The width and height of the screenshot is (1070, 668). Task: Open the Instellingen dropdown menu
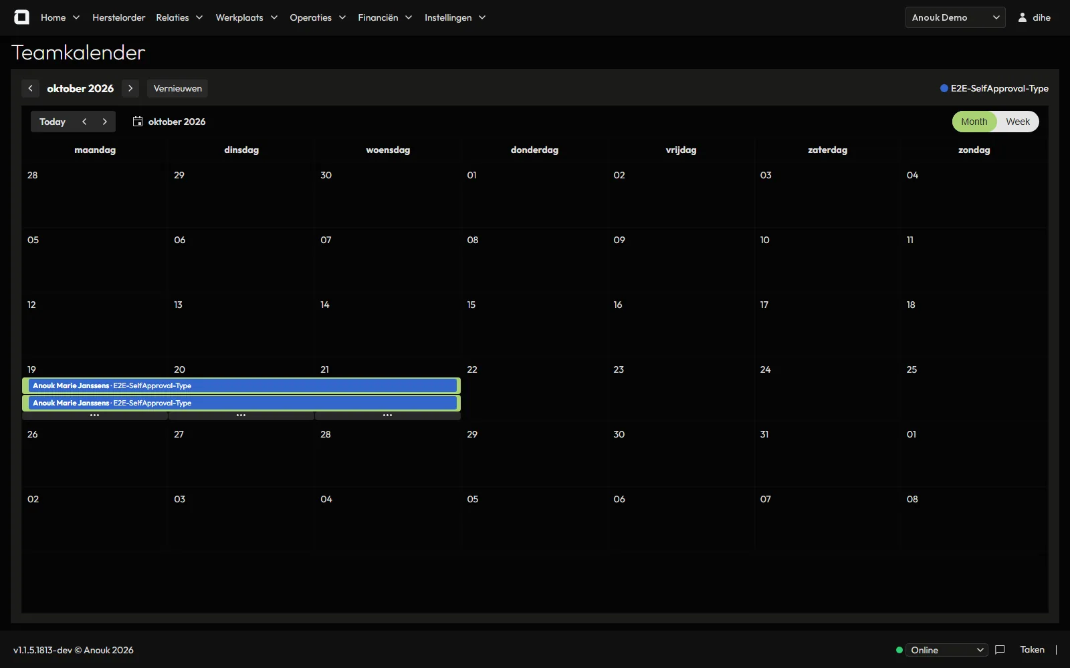[455, 18]
